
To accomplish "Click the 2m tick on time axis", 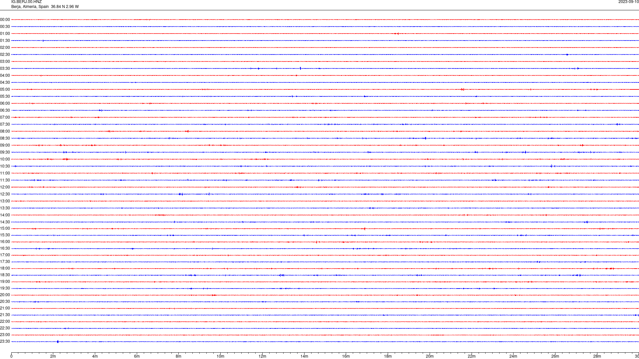I will [x=53, y=356].
